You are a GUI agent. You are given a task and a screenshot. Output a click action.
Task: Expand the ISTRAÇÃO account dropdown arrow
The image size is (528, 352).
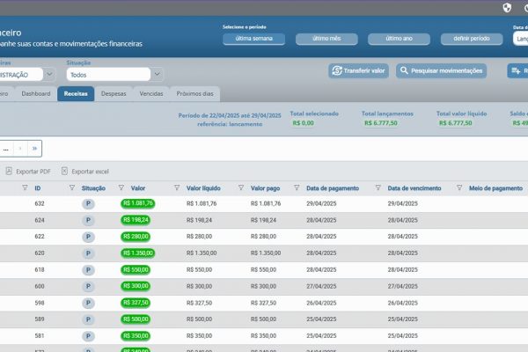coord(49,74)
